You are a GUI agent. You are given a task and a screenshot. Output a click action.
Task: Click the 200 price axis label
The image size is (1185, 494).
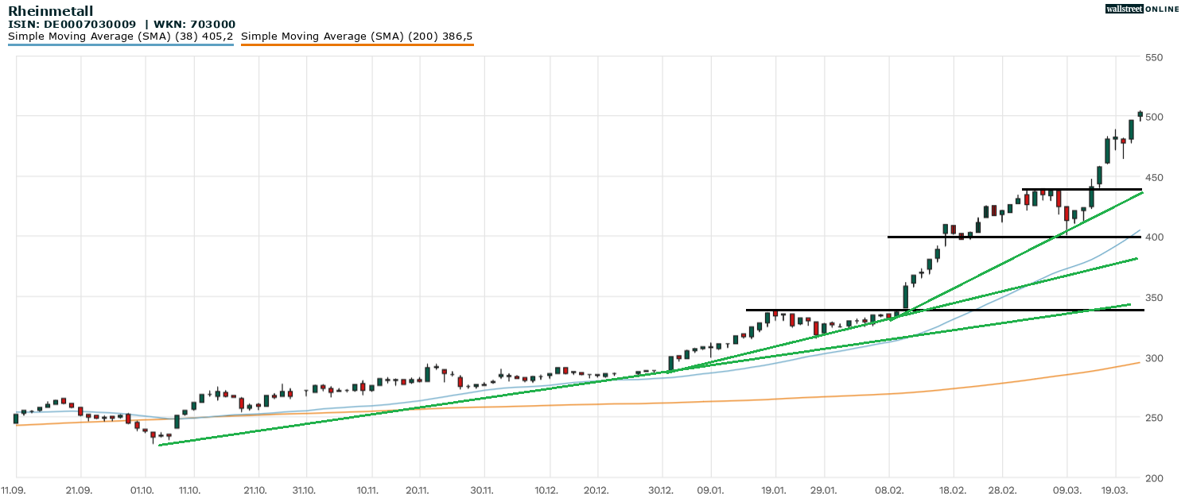click(x=1154, y=478)
